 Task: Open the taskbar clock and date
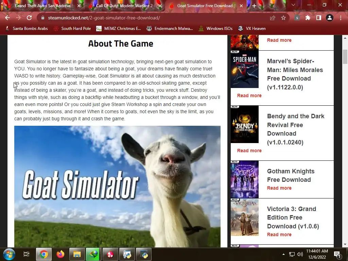[317, 254]
